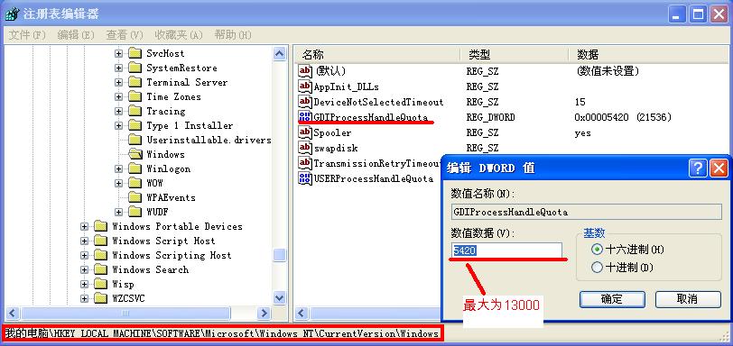Open the 帮助(H) menu
The image size is (733, 346).
(x=233, y=35)
